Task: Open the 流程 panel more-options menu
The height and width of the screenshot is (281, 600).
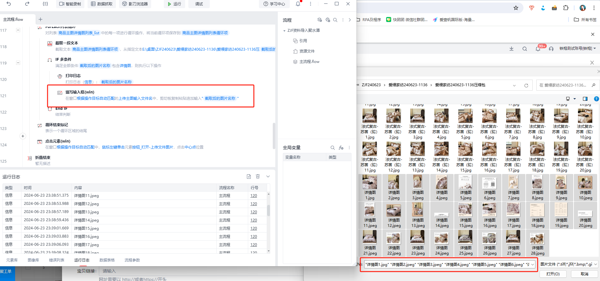Action: [x=343, y=20]
